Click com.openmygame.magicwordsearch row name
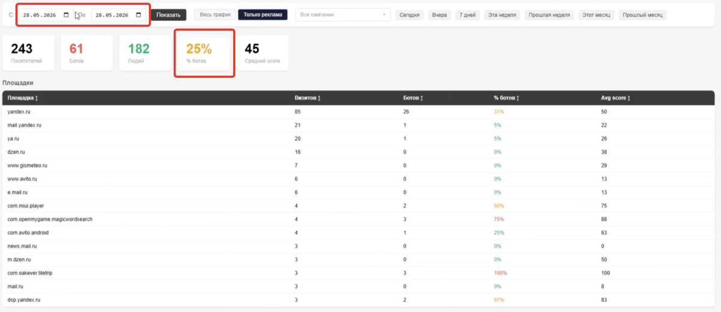The height and width of the screenshot is (312, 721). [x=50, y=219]
